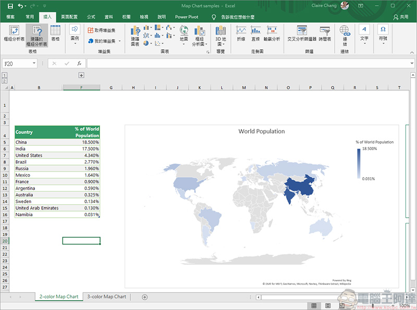
Task: Insert a Win/Loss sparkline (輸贏分析)
Action: click(x=272, y=33)
